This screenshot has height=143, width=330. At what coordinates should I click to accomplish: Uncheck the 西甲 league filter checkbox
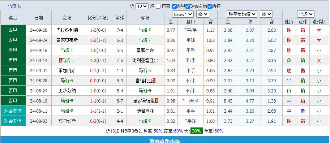pyautogui.click(x=174, y=6)
